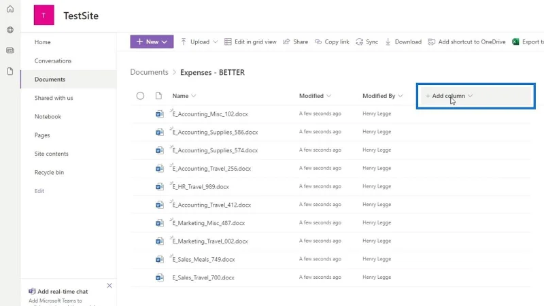
Task: Open file E_Marketing_Misc_487.docx
Action: [209, 223]
